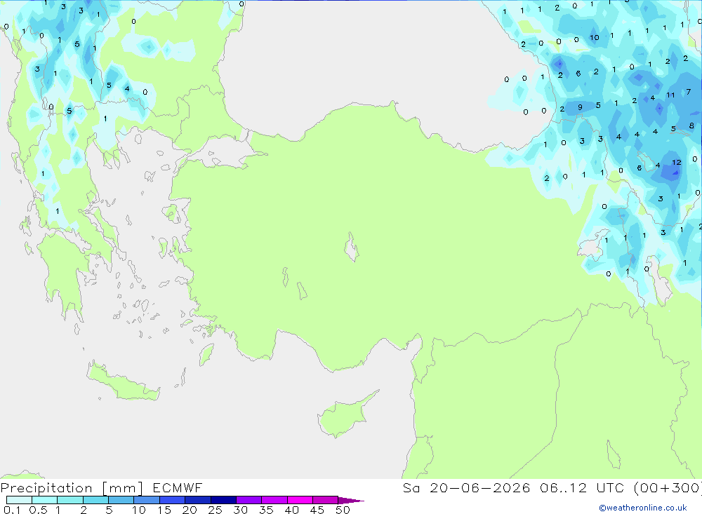Click the island of Crete on the map

coord(123,384)
